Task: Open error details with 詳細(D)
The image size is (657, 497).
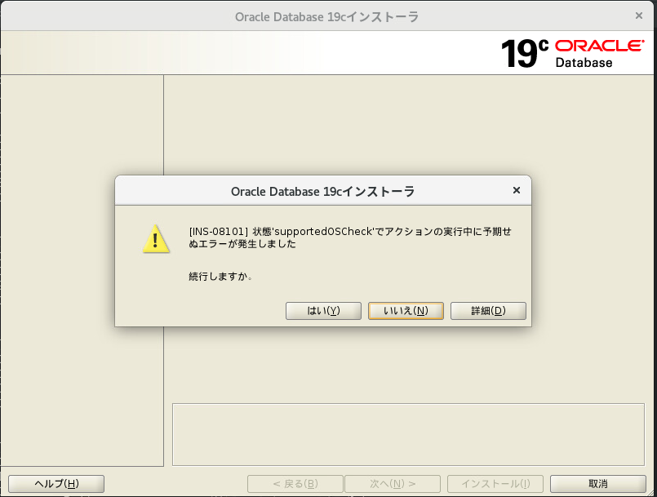Action: click(x=488, y=310)
